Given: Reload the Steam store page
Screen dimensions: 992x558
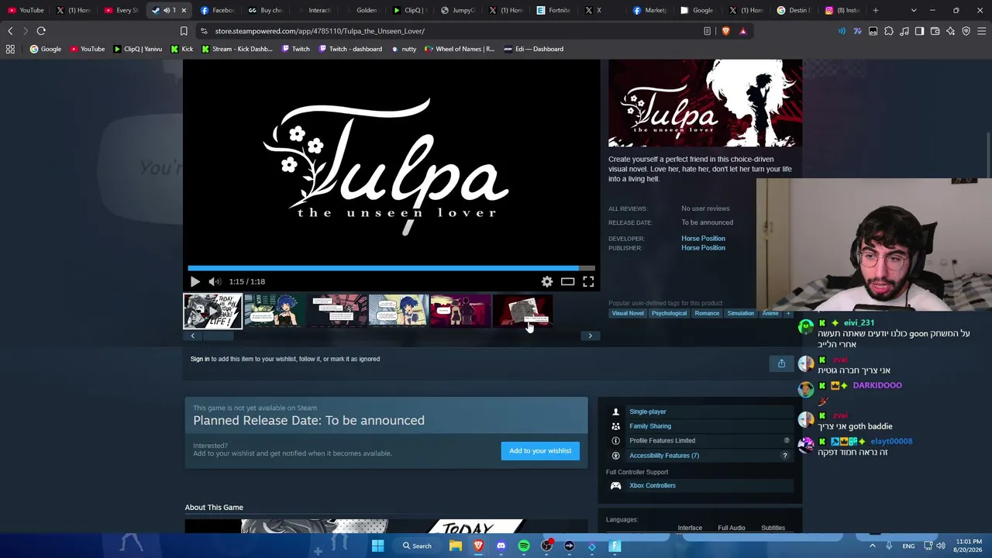Looking at the screenshot, I should point(41,31).
